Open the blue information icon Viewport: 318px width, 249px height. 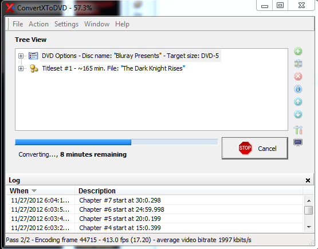298,89
